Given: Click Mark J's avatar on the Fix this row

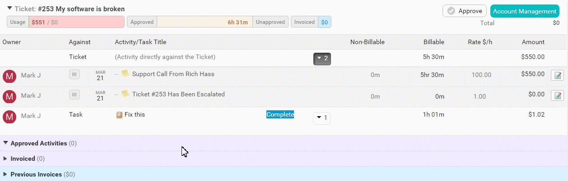Looking at the screenshot, I should tap(9, 117).
